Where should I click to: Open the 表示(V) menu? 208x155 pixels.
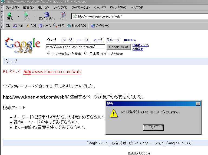[x=43, y=8]
